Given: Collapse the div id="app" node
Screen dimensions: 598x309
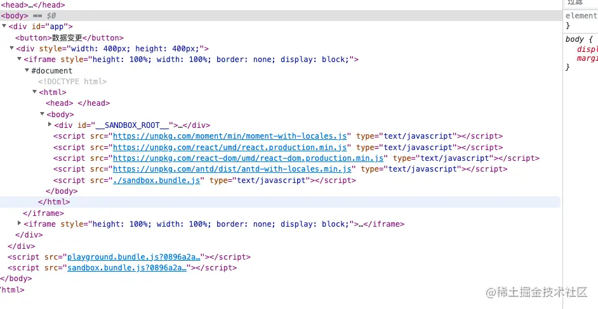Looking at the screenshot, I should tap(4, 26).
